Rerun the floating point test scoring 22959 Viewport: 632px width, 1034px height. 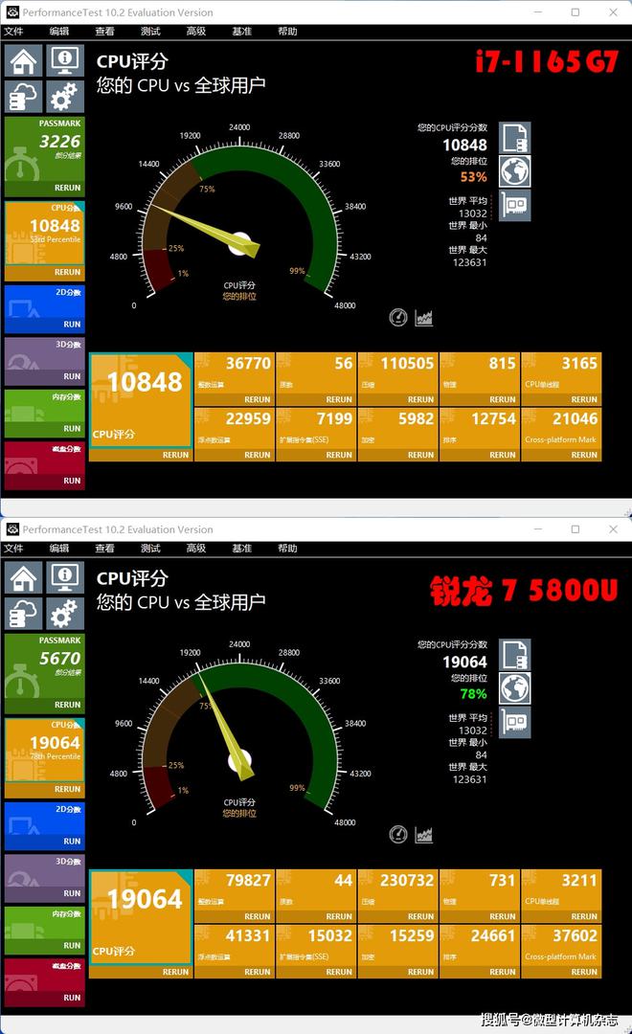point(258,455)
